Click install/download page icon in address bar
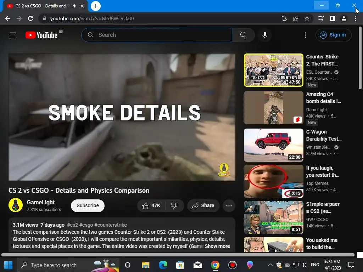 284,18
